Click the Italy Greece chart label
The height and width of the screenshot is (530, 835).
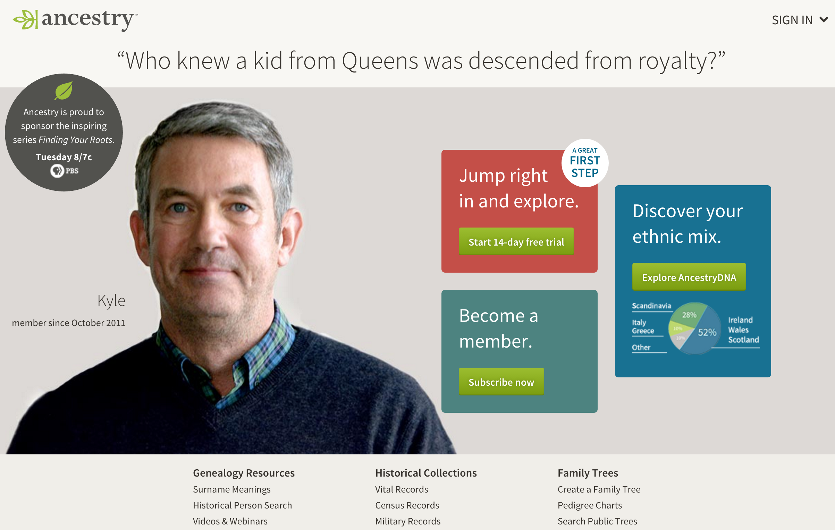[643, 326]
